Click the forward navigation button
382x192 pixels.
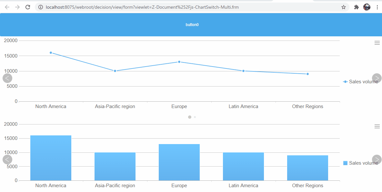click(17, 7)
